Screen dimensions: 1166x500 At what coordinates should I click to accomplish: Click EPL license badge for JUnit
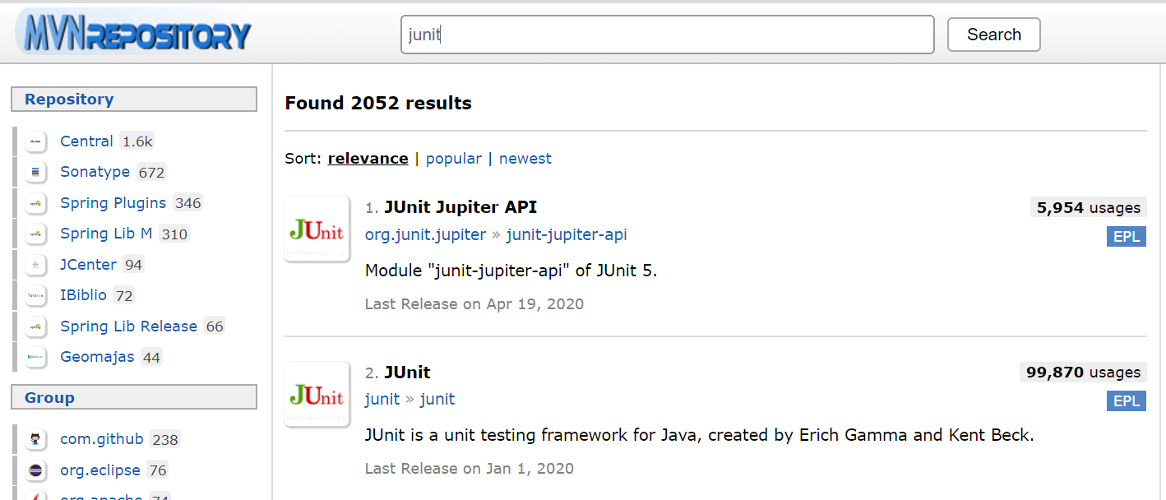pyautogui.click(x=1127, y=400)
